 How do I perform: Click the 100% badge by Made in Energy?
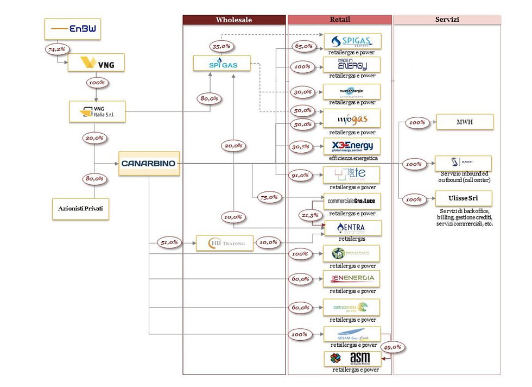click(302, 67)
